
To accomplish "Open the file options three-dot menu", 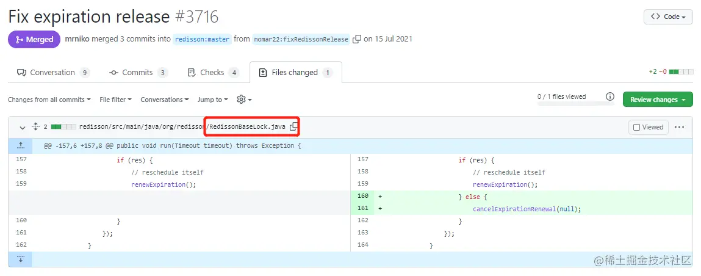I will tap(679, 128).
